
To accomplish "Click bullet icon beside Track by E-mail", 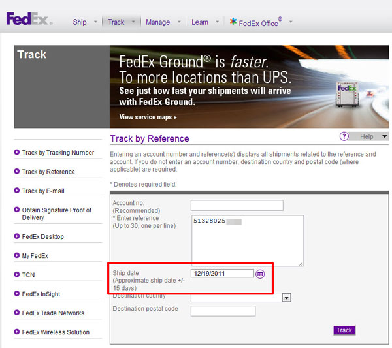I will [17, 191].
